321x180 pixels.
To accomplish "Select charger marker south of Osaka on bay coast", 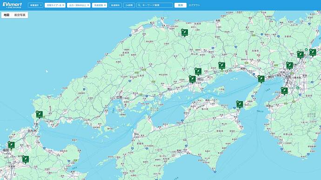I will click(284, 91).
